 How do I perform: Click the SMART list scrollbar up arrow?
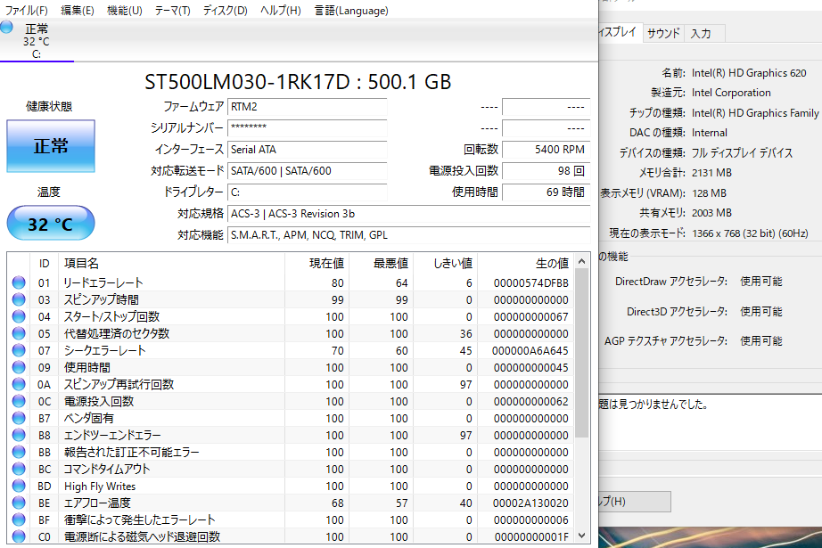pos(581,261)
